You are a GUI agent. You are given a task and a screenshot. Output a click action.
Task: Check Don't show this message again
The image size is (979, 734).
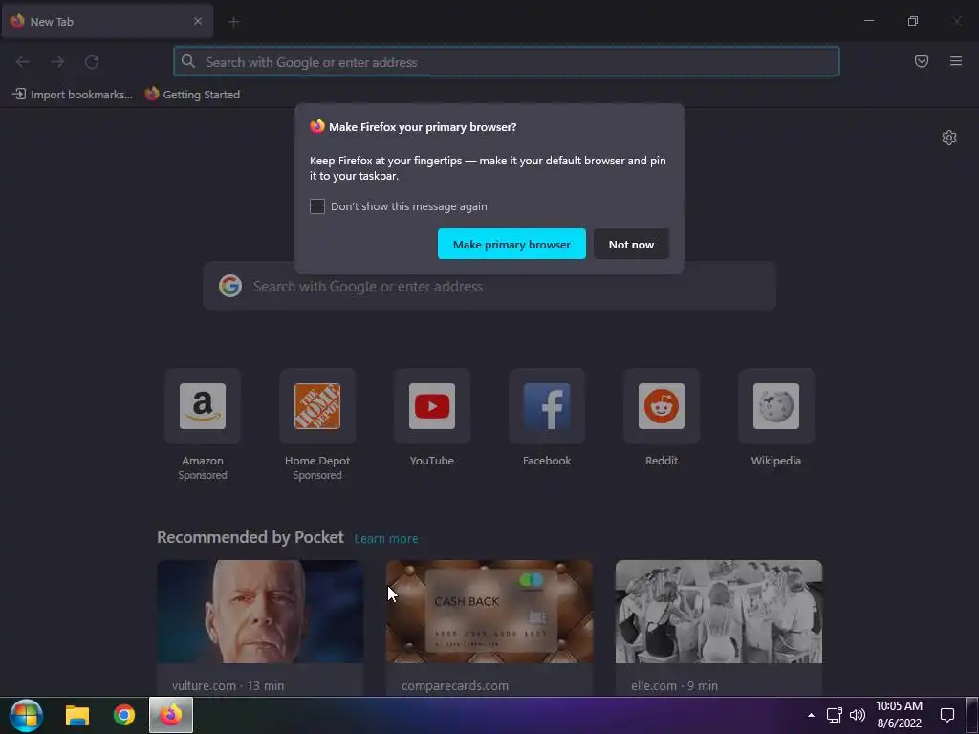[317, 206]
